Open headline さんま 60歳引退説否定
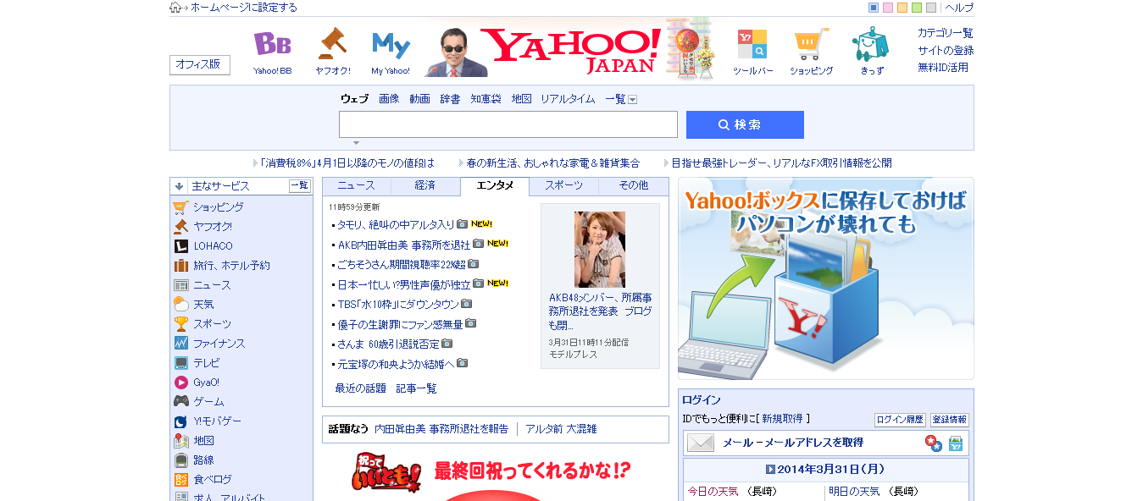Viewport: 1143px width, 501px height. (x=388, y=344)
